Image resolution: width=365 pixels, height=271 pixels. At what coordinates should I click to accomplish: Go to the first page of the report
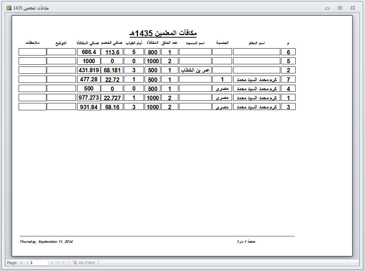[21, 262]
